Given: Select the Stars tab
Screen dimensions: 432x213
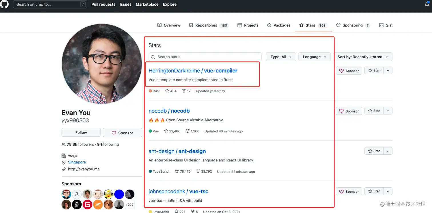Looking at the screenshot, I should [313, 25].
